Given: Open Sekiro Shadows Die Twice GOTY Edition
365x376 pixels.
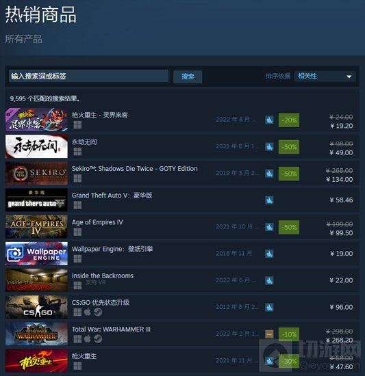Looking at the screenshot, I should click(134, 169).
